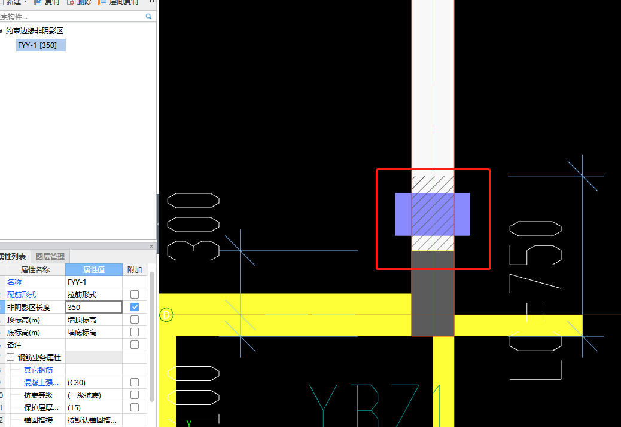Click the 锚固搭接 property name
This screenshot has width=621, height=427.
click(38, 420)
